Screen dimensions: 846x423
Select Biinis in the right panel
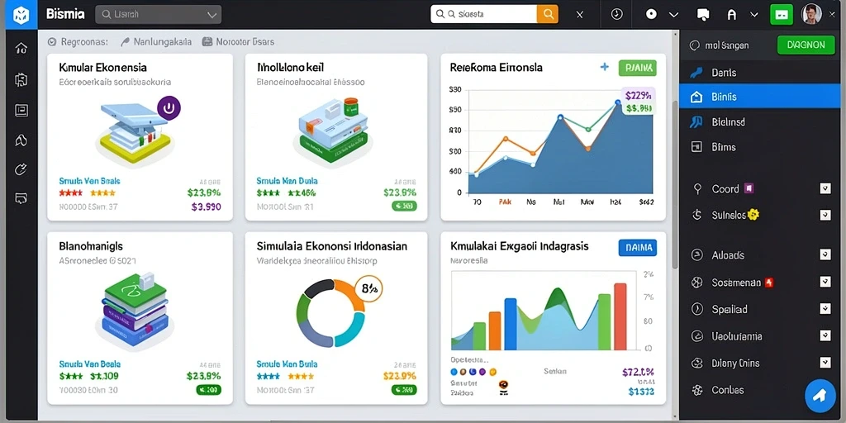[760, 97]
